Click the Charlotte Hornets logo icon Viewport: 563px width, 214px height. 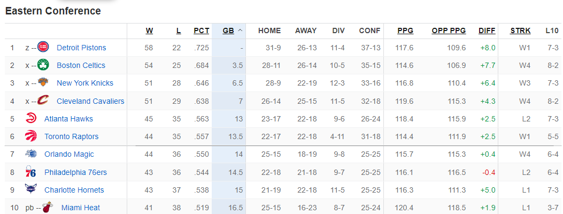point(30,189)
